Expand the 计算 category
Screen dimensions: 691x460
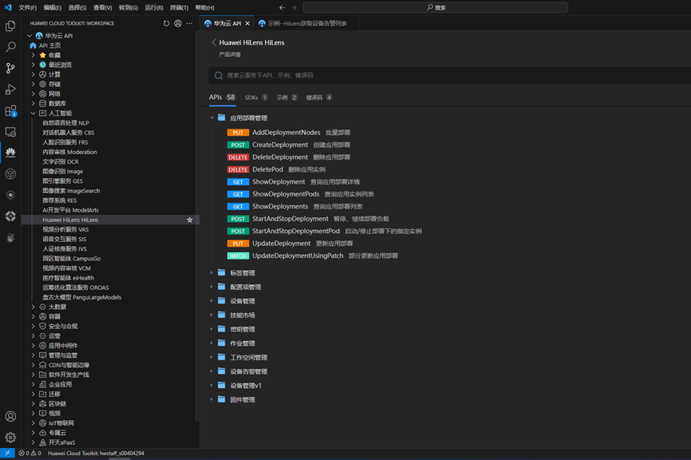point(33,74)
